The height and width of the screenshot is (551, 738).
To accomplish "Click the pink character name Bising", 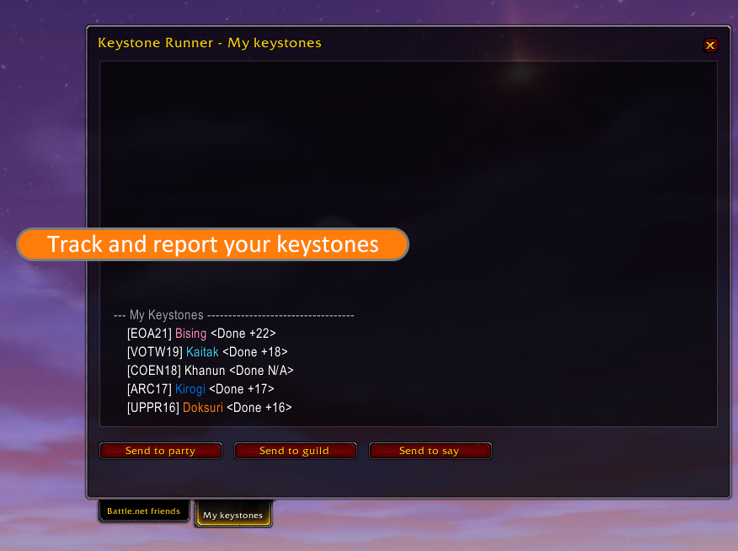I will click(x=190, y=334).
